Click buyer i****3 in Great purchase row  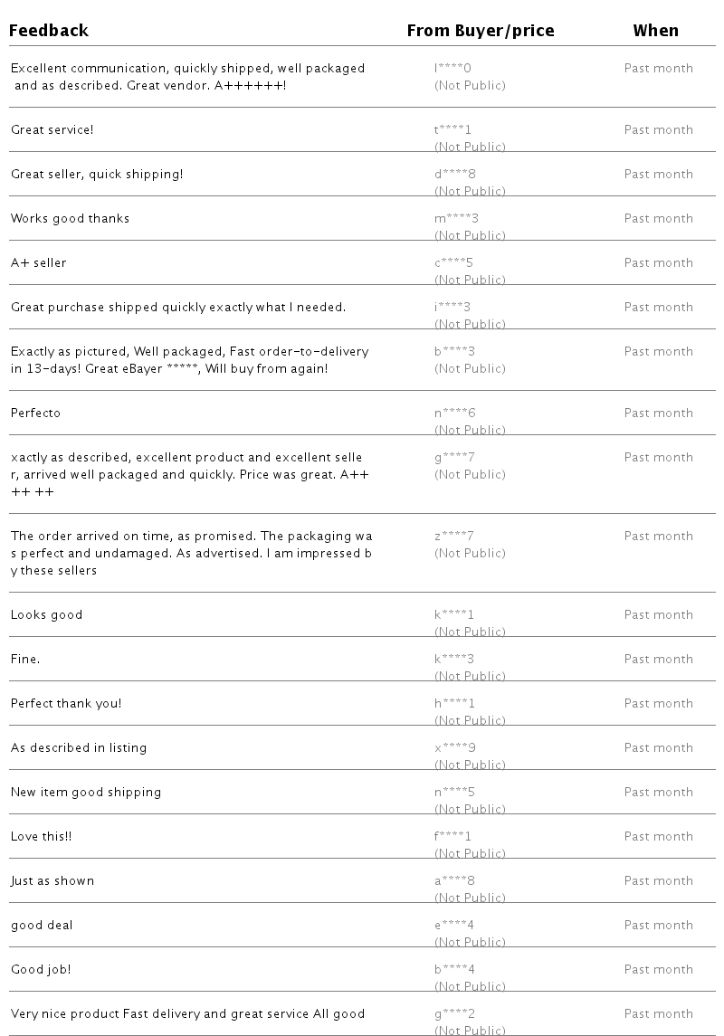(452, 307)
